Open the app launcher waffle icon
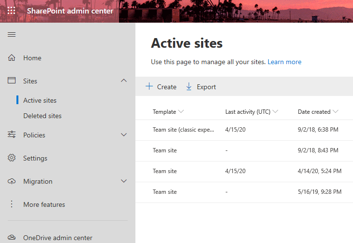This screenshot has width=353, height=243. pyautogui.click(x=11, y=11)
